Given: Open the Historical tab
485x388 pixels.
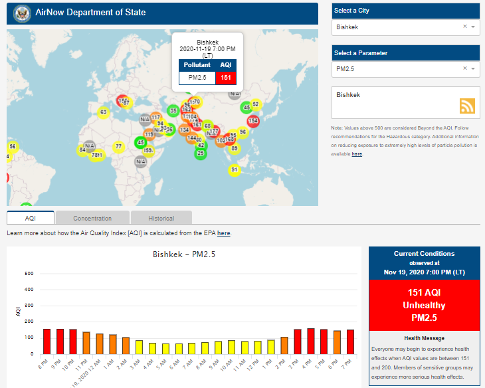Looking at the screenshot, I should 161,218.
